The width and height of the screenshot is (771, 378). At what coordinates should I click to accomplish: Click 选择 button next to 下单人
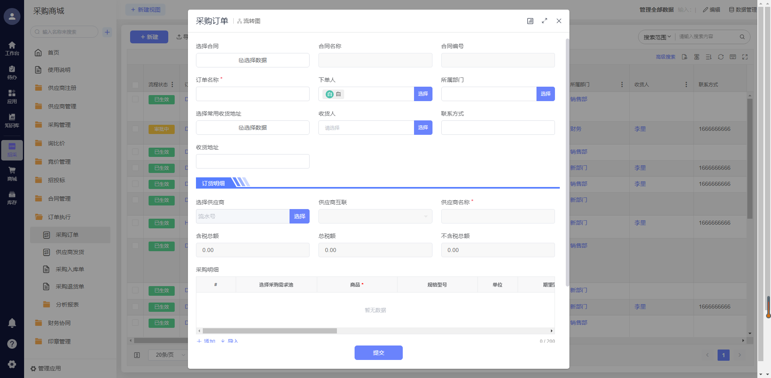coord(423,94)
